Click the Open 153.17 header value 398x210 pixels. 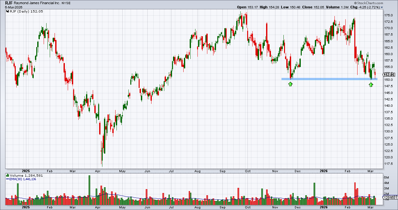(x=247, y=7)
